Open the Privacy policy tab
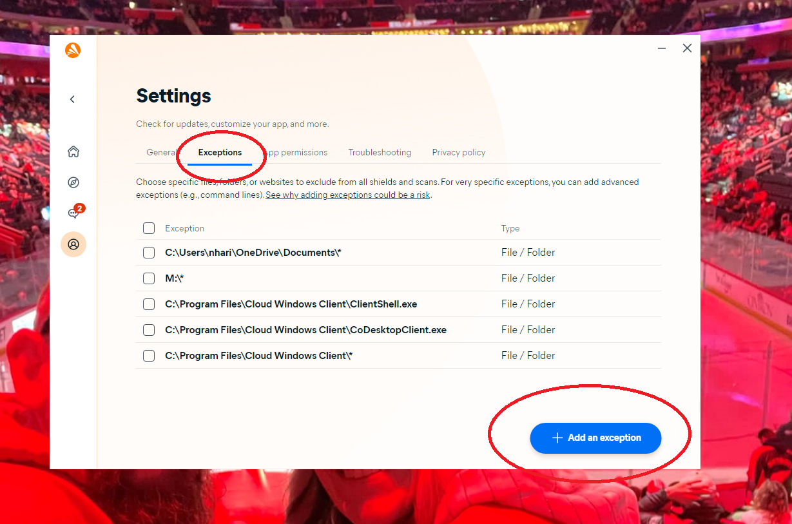Image resolution: width=792 pixels, height=524 pixels. click(x=459, y=153)
